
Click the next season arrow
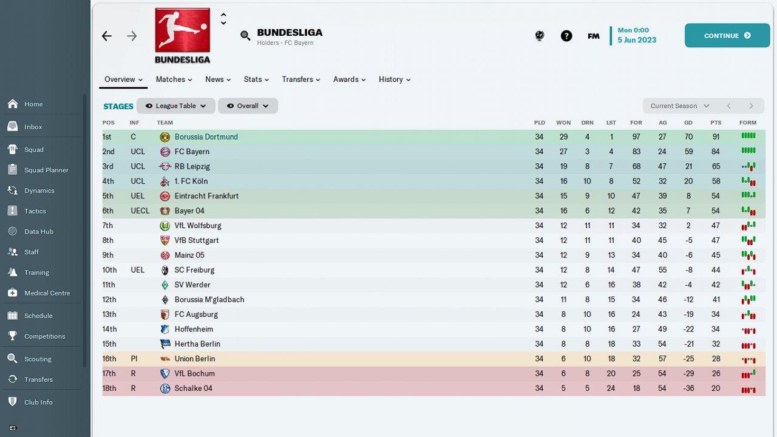[751, 106]
